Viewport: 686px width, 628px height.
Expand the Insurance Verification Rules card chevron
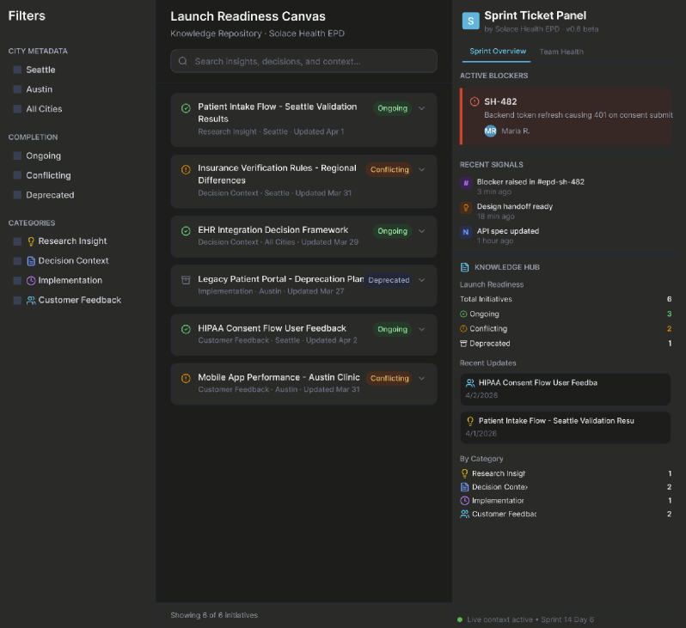click(x=422, y=169)
